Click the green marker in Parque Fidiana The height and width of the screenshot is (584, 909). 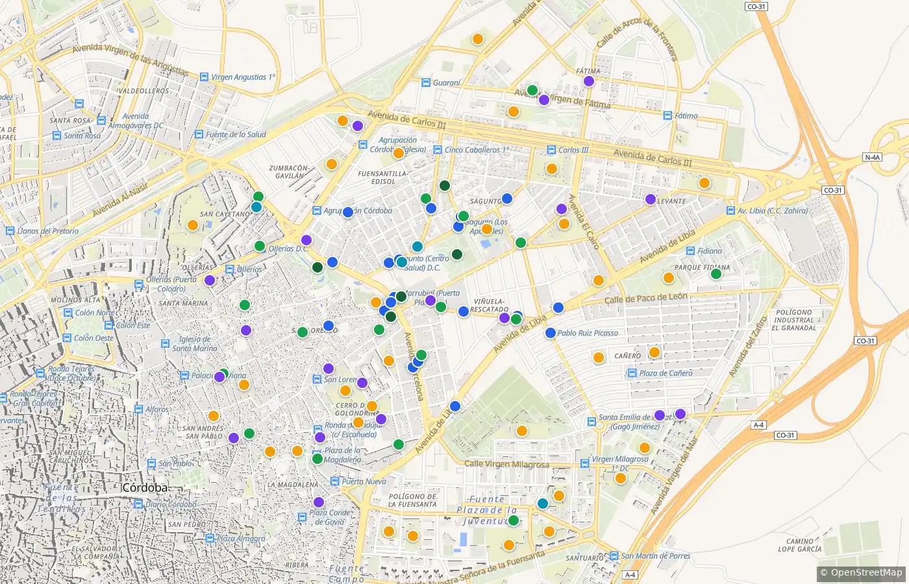pos(716,274)
